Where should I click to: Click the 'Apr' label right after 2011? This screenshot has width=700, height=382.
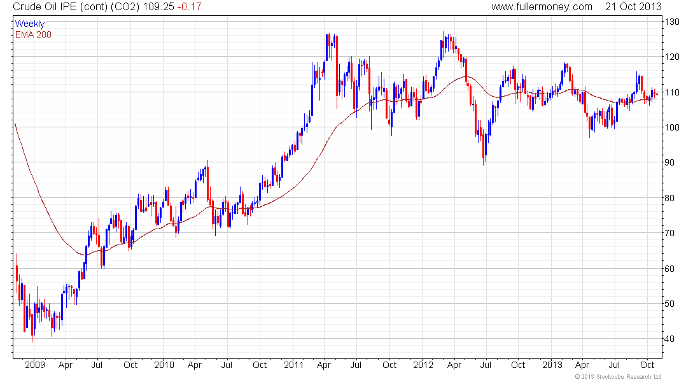click(x=324, y=365)
